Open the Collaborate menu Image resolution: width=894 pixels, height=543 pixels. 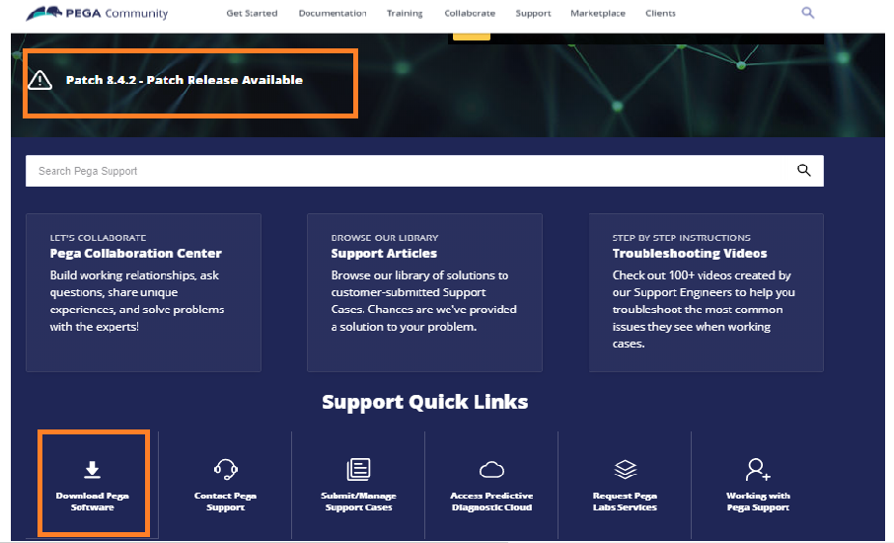(x=470, y=13)
